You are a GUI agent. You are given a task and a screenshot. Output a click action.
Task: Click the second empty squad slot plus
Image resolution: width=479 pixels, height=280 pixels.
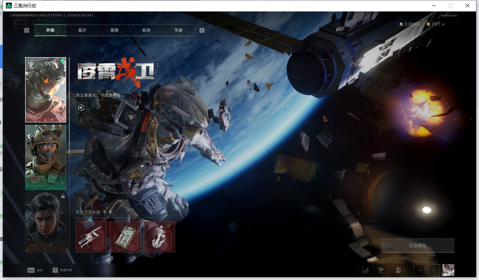tap(434, 270)
